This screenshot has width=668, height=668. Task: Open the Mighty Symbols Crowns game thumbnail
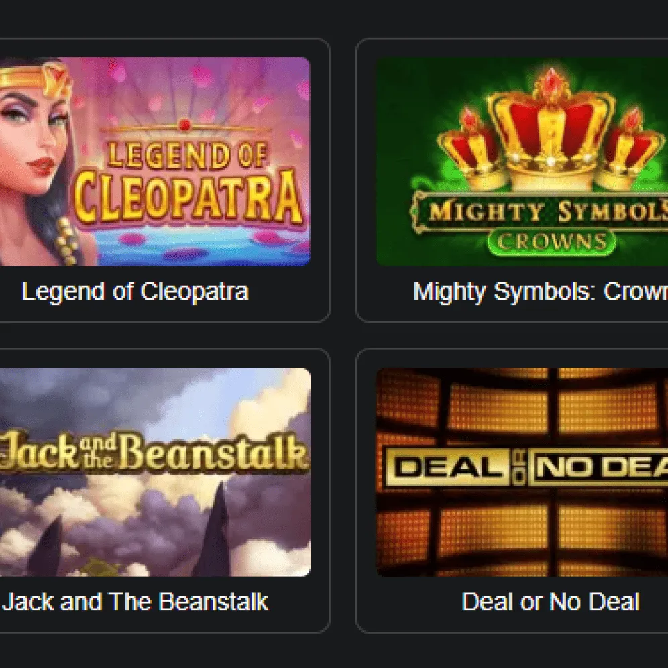click(522, 162)
